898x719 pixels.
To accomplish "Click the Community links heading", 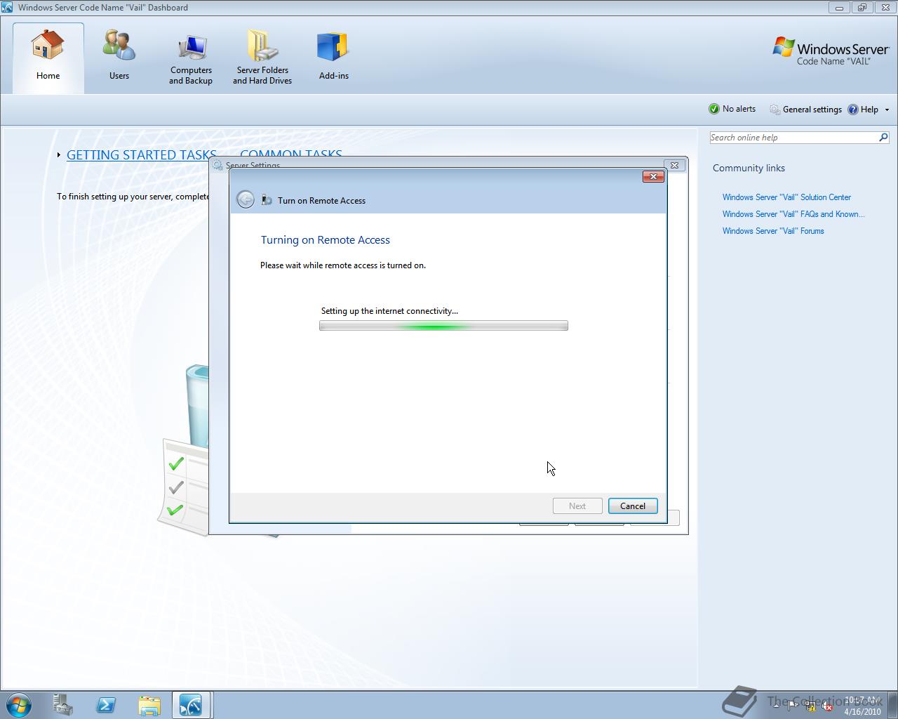I will [749, 168].
